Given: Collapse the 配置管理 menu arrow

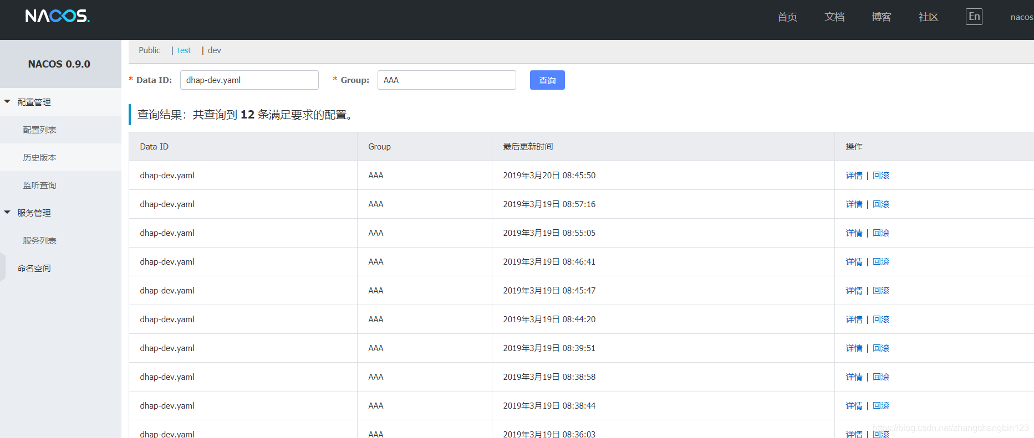Looking at the screenshot, I should coord(7,102).
